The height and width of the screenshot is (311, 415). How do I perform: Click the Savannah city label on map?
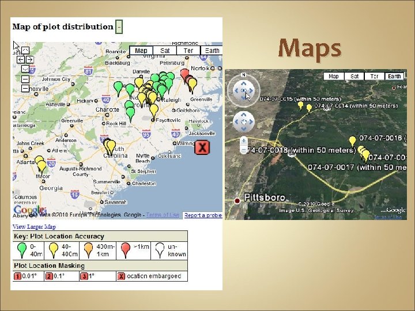116,202
